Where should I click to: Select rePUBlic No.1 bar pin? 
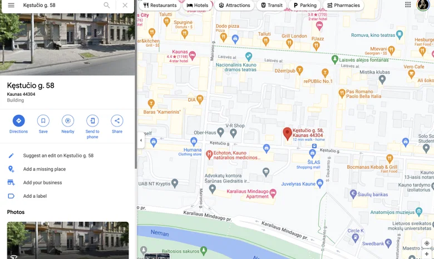(x=325, y=73)
